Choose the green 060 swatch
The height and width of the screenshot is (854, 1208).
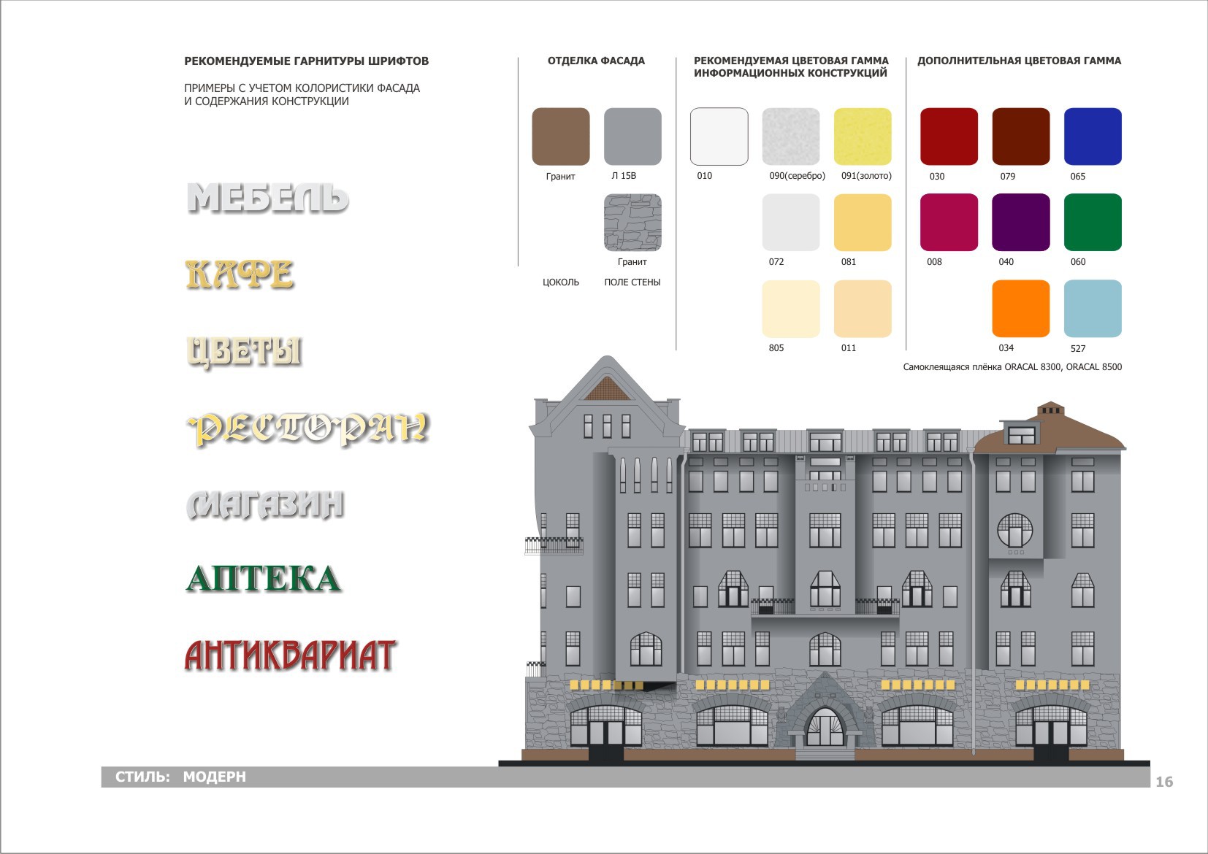click(1093, 223)
